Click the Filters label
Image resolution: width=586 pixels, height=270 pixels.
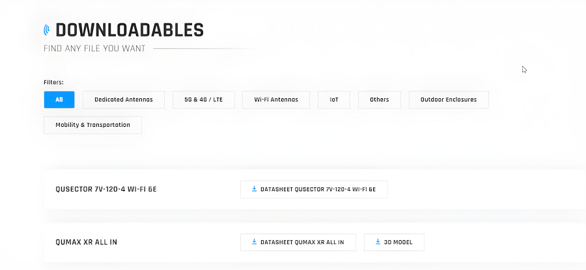(54, 82)
